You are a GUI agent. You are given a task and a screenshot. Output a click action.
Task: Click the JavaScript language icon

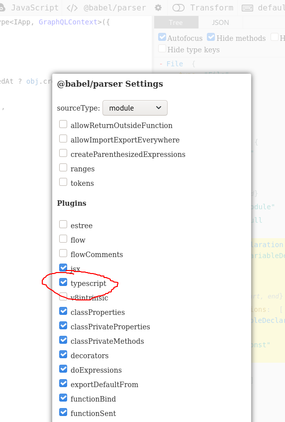[2, 8]
